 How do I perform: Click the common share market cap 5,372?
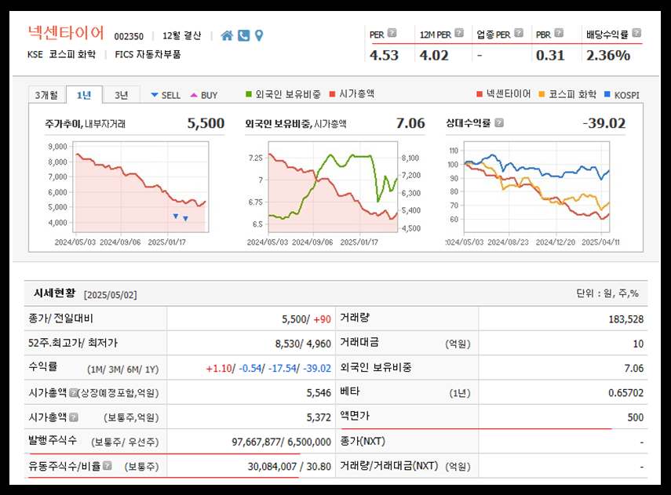(x=319, y=417)
